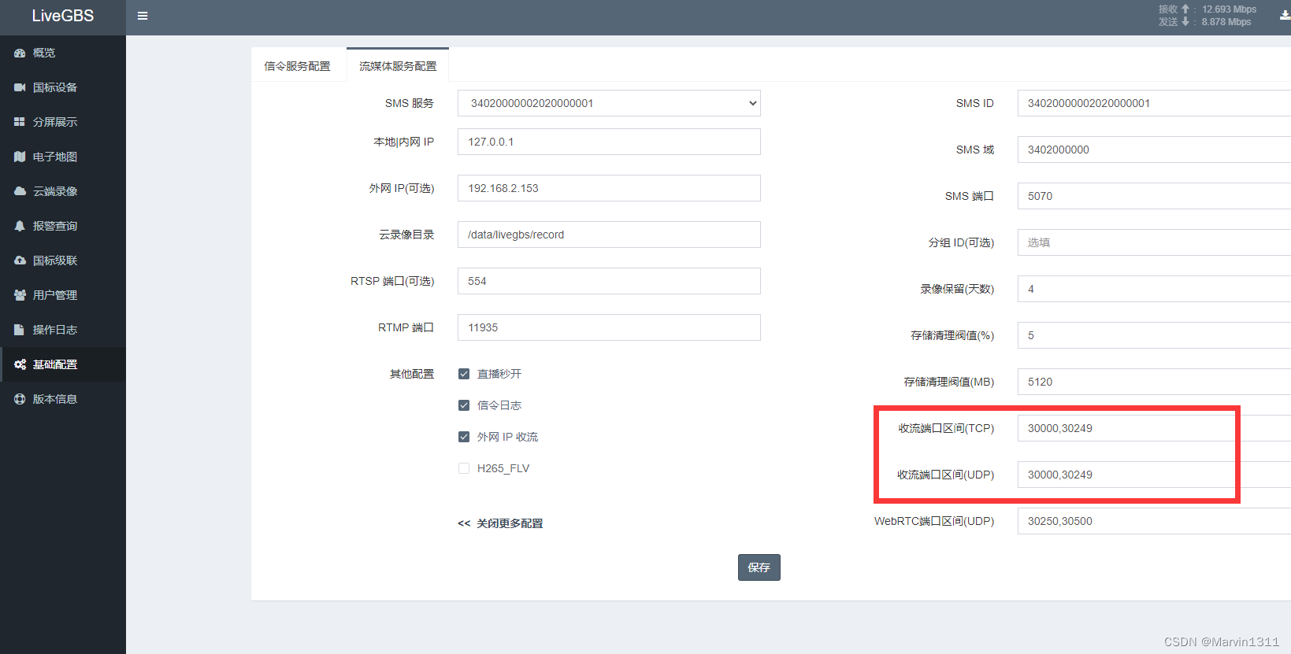This screenshot has width=1291, height=654.
Task: Focus 外网 IP(可选) input field
Action: coord(609,188)
